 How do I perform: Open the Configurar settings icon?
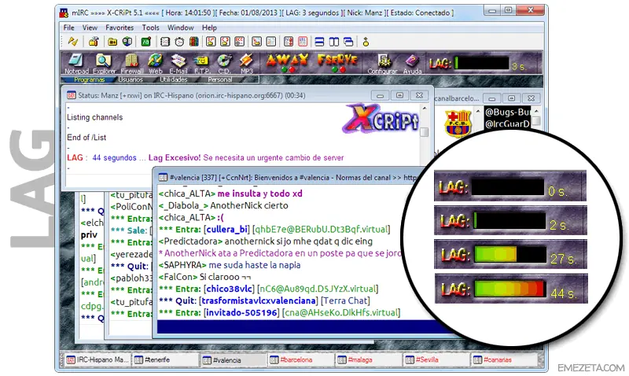pos(382,64)
